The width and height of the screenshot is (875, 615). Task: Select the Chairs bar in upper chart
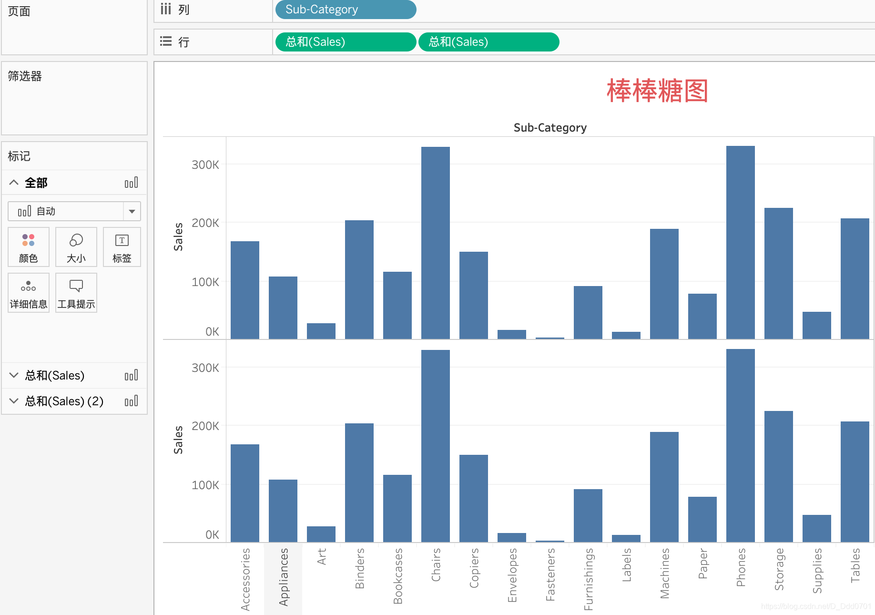(436, 243)
